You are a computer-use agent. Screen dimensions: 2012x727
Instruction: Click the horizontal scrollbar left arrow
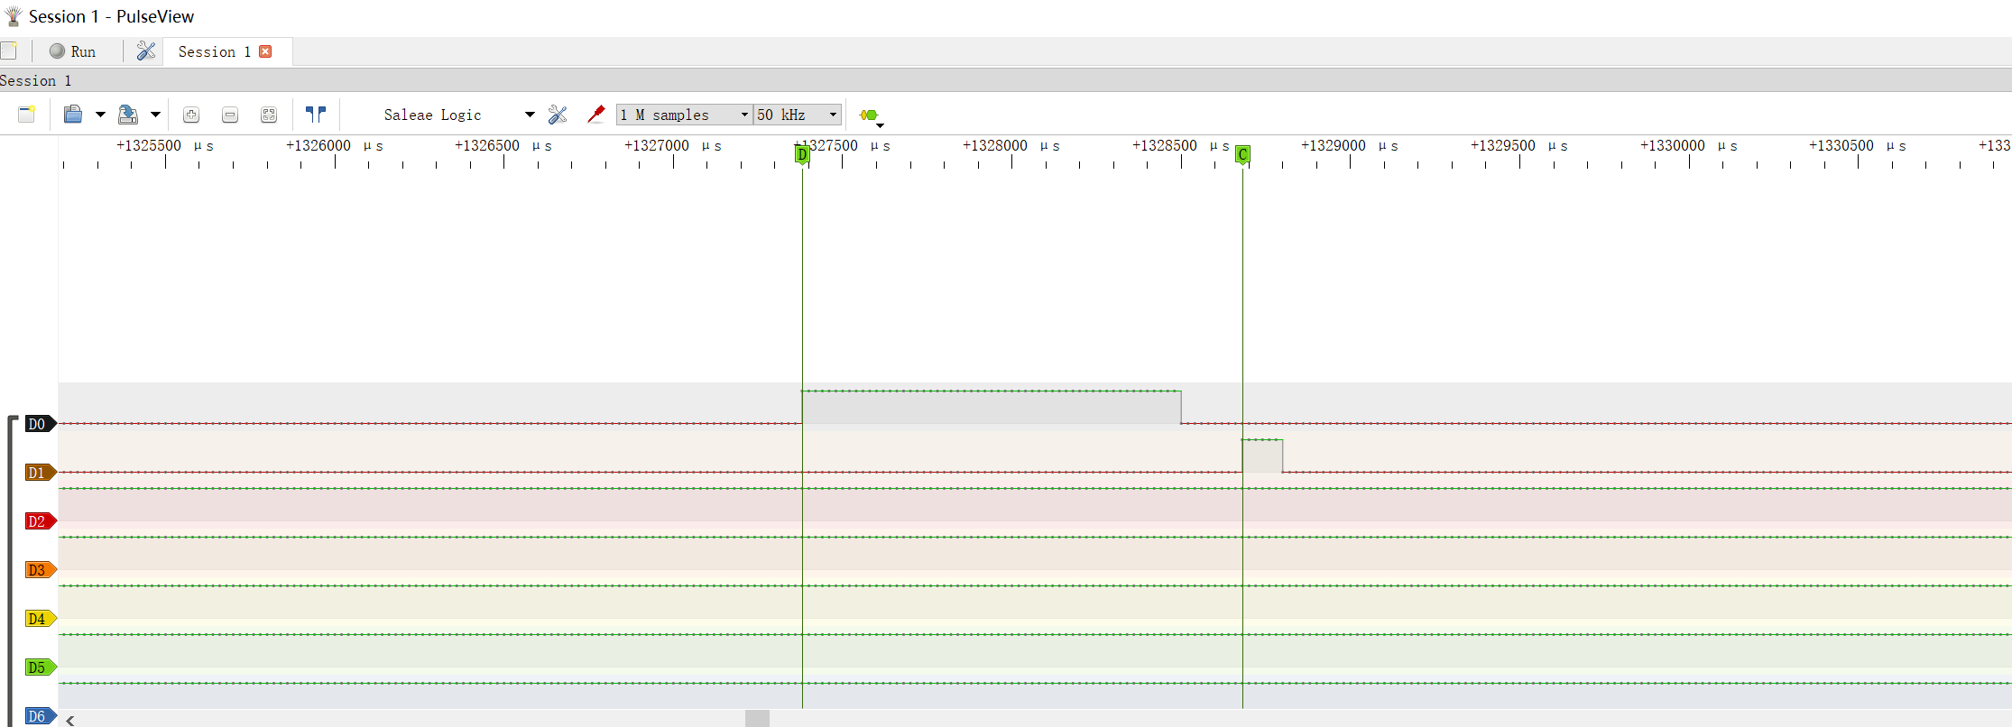[70, 719]
